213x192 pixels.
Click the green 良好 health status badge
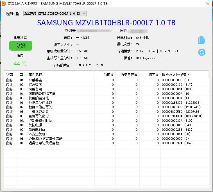(21, 46)
